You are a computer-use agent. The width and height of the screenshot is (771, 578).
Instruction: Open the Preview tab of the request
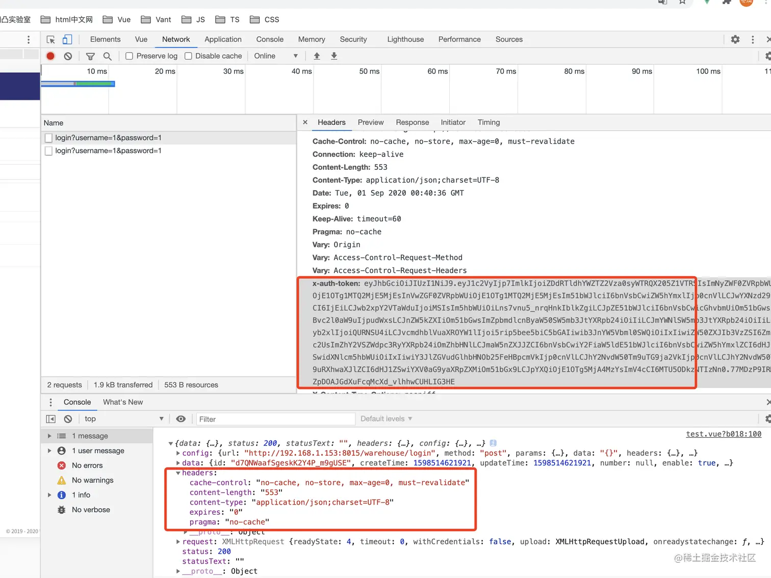point(371,122)
